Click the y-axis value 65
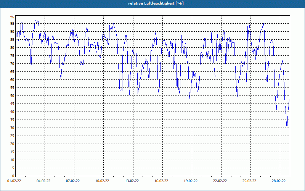Screen dimensions: 305x191 click(x=12, y=72)
